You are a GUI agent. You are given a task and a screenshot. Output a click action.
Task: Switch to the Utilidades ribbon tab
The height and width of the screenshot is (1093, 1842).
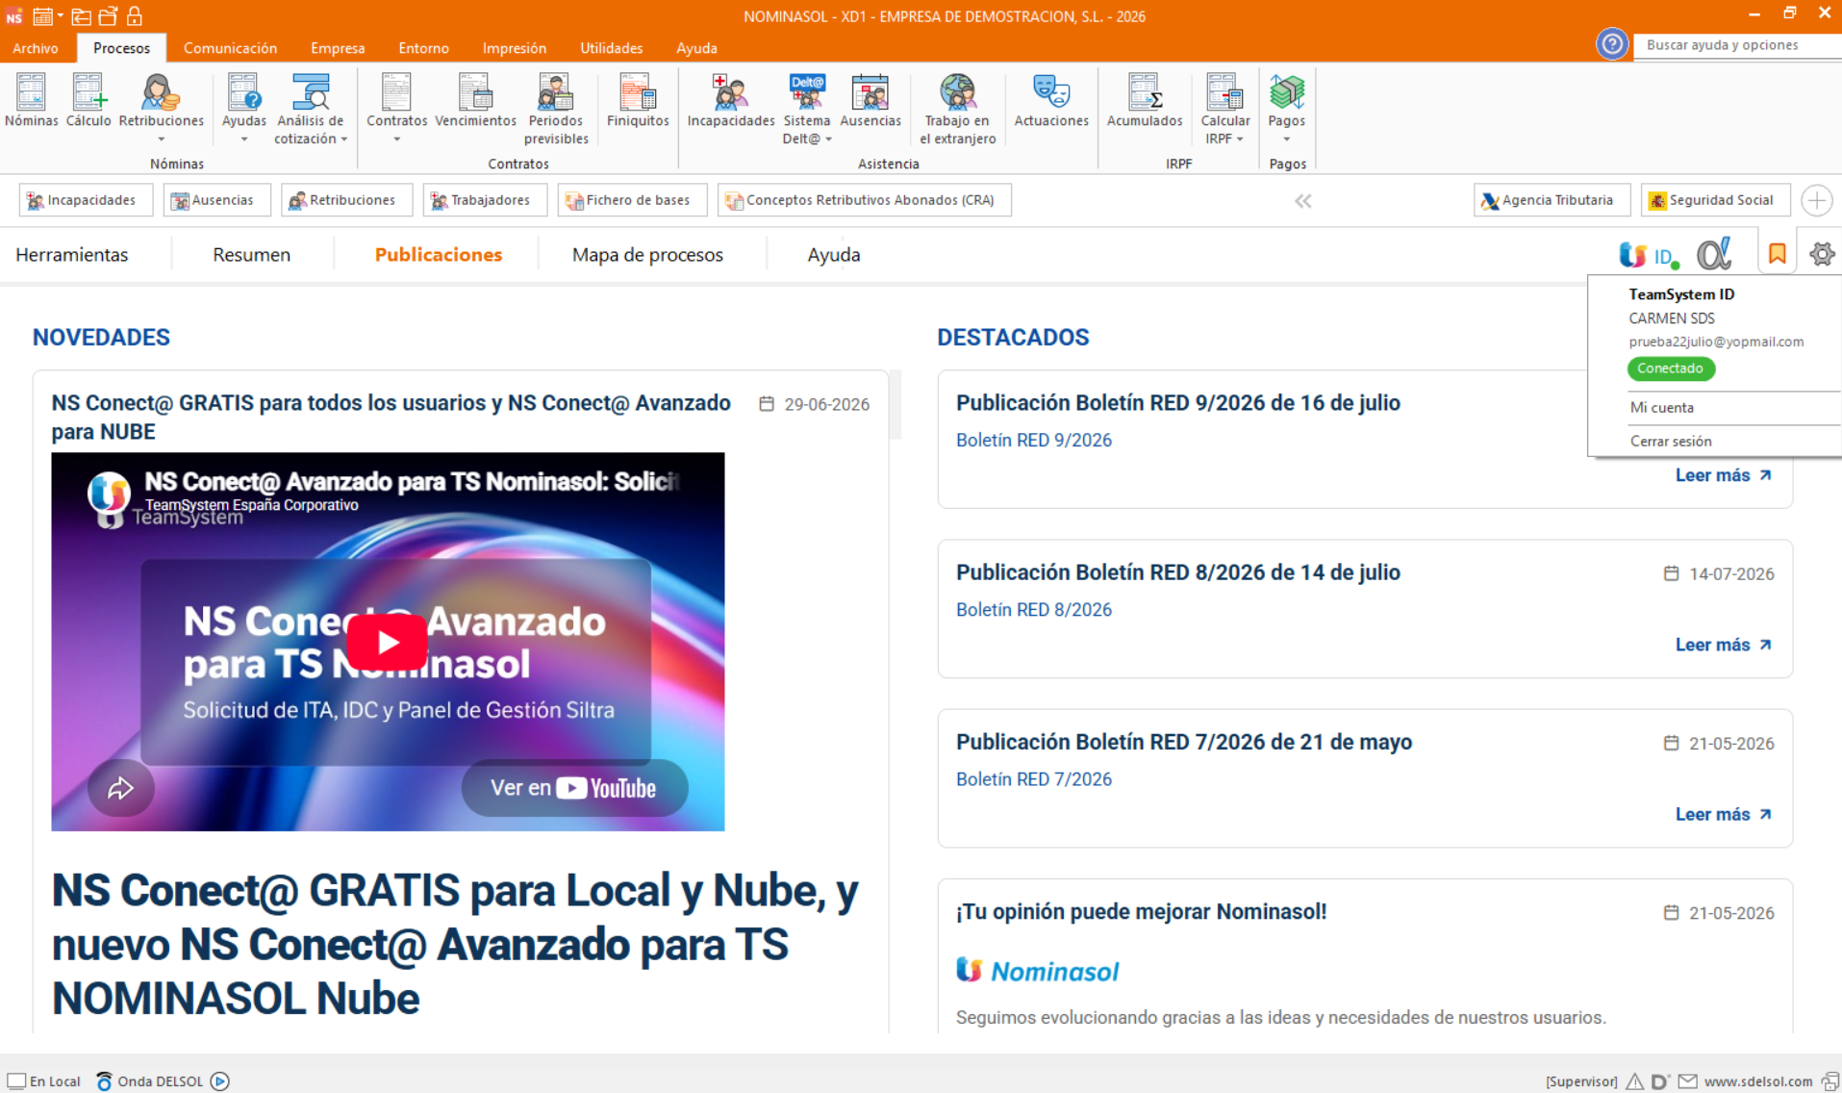coord(611,48)
